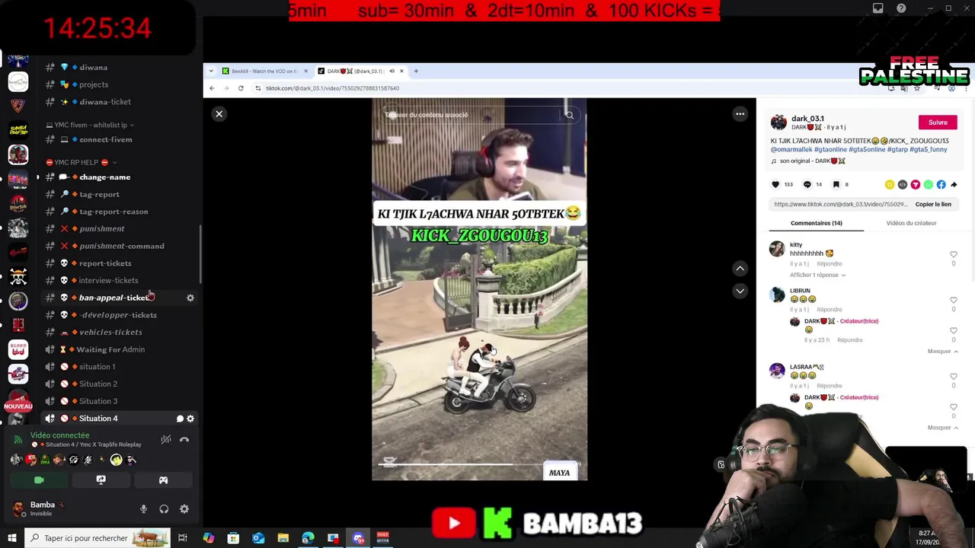Viewport: 975px width, 548px height.
Task: Close the TikTok video viewer
Action: pyautogui.click(x=219, y=114)
